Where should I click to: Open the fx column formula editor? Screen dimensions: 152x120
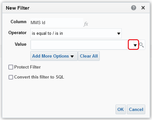pos(86,24)
